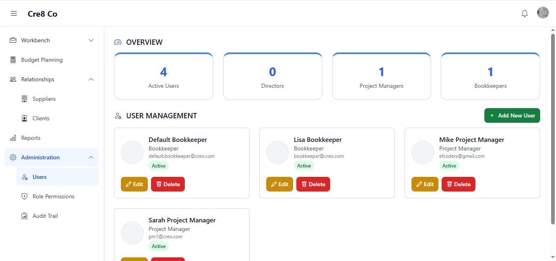Click the Role Permissions shield icon
The image size is (556, 261).
tap(24, 196)
